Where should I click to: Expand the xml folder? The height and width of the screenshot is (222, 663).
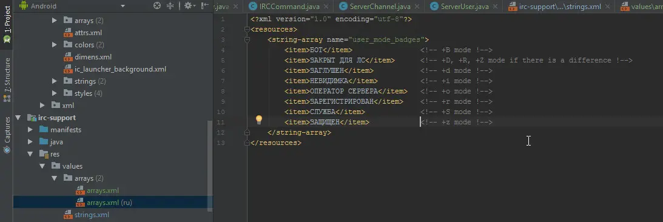tap(42, 105)
